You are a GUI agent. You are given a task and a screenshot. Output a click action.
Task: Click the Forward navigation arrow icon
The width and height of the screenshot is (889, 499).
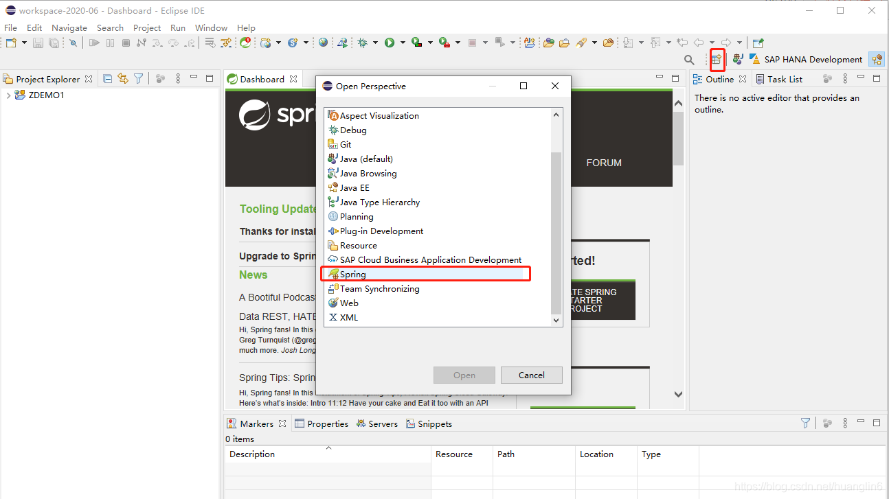pyautogui.click(x=726, y=43)
